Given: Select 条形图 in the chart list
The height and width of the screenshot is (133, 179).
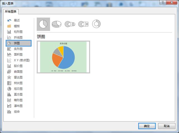Looking at the screenshot, I should pos(18,49).
